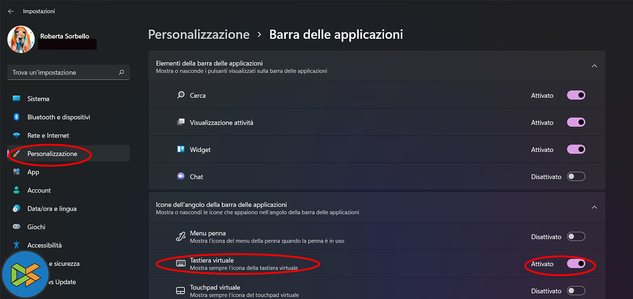The width and height of the screenshot is (633, 299).
Task: Open Sistema via its monitor icon
Action: click(x=17, y=99)
